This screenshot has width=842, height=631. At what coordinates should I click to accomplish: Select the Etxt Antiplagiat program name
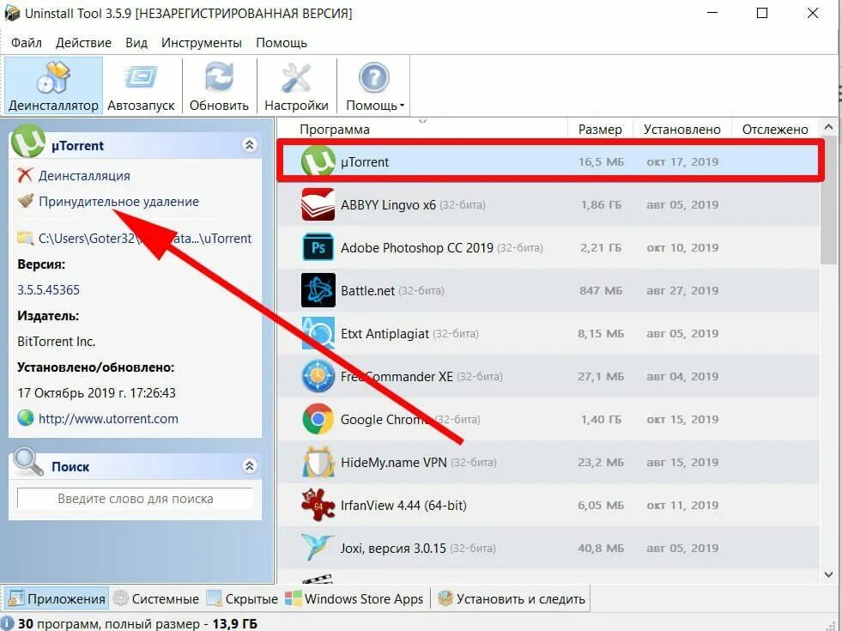pos(385,333)
